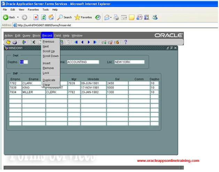Click the Remove Record toolbar icon

[110, 42]
